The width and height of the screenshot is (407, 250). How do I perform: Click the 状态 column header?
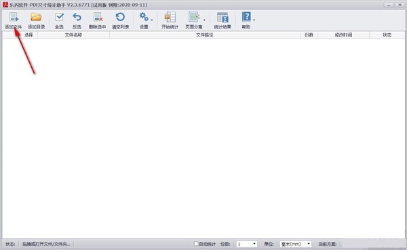(387, 35)
